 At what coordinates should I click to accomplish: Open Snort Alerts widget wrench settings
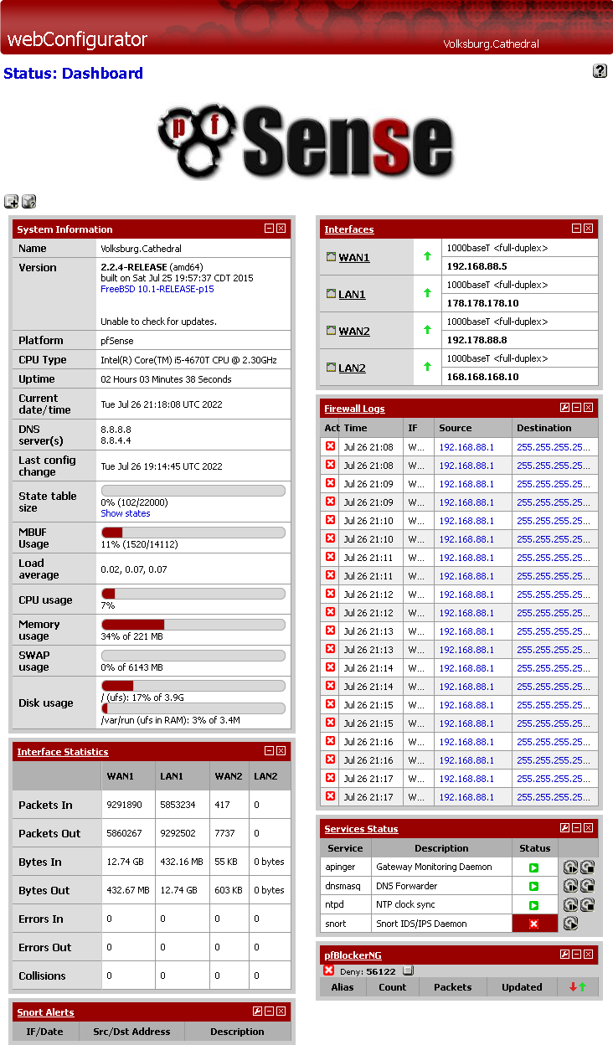pos(257,1012)
